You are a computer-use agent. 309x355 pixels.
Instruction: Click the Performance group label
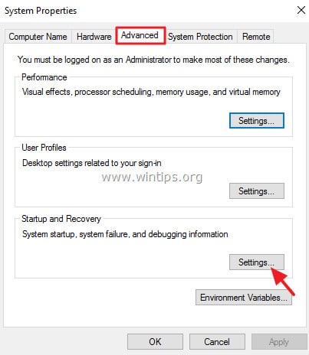click(44, 77)
